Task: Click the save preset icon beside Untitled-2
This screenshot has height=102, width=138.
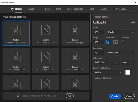Action: pos(133,22)
